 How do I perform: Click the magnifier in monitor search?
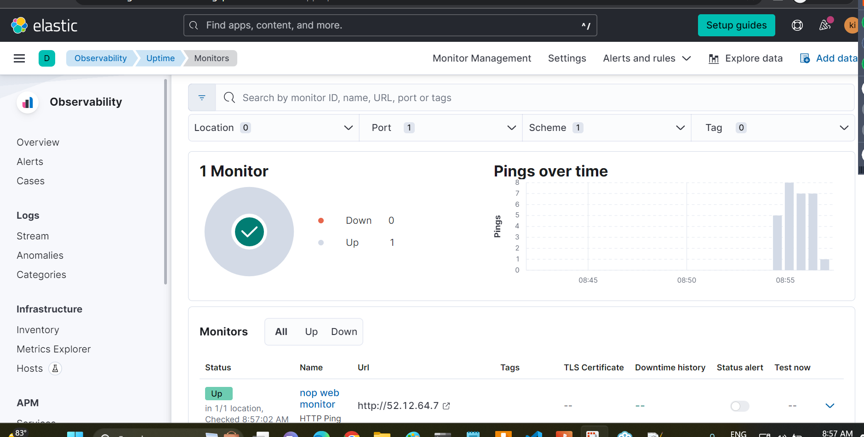point(229,97)
